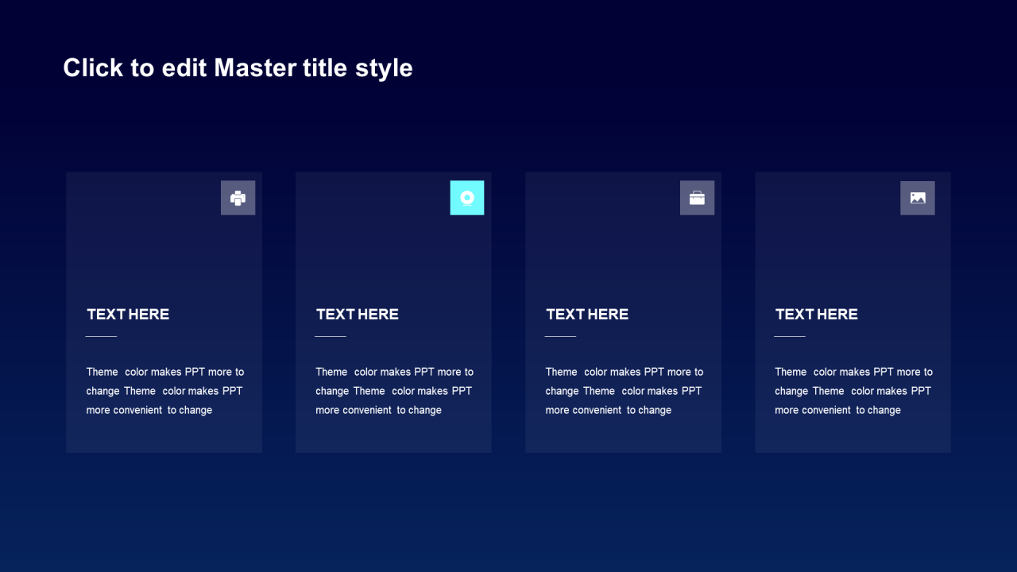Select the cyan webcam icon
Screen dimensions: 1017x572
(x=467, y=198)
